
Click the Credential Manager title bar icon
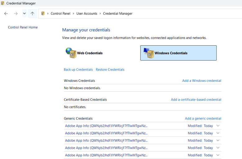pos(2,3)
